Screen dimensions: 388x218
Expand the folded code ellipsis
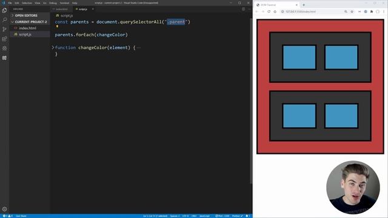coord(138,48)
